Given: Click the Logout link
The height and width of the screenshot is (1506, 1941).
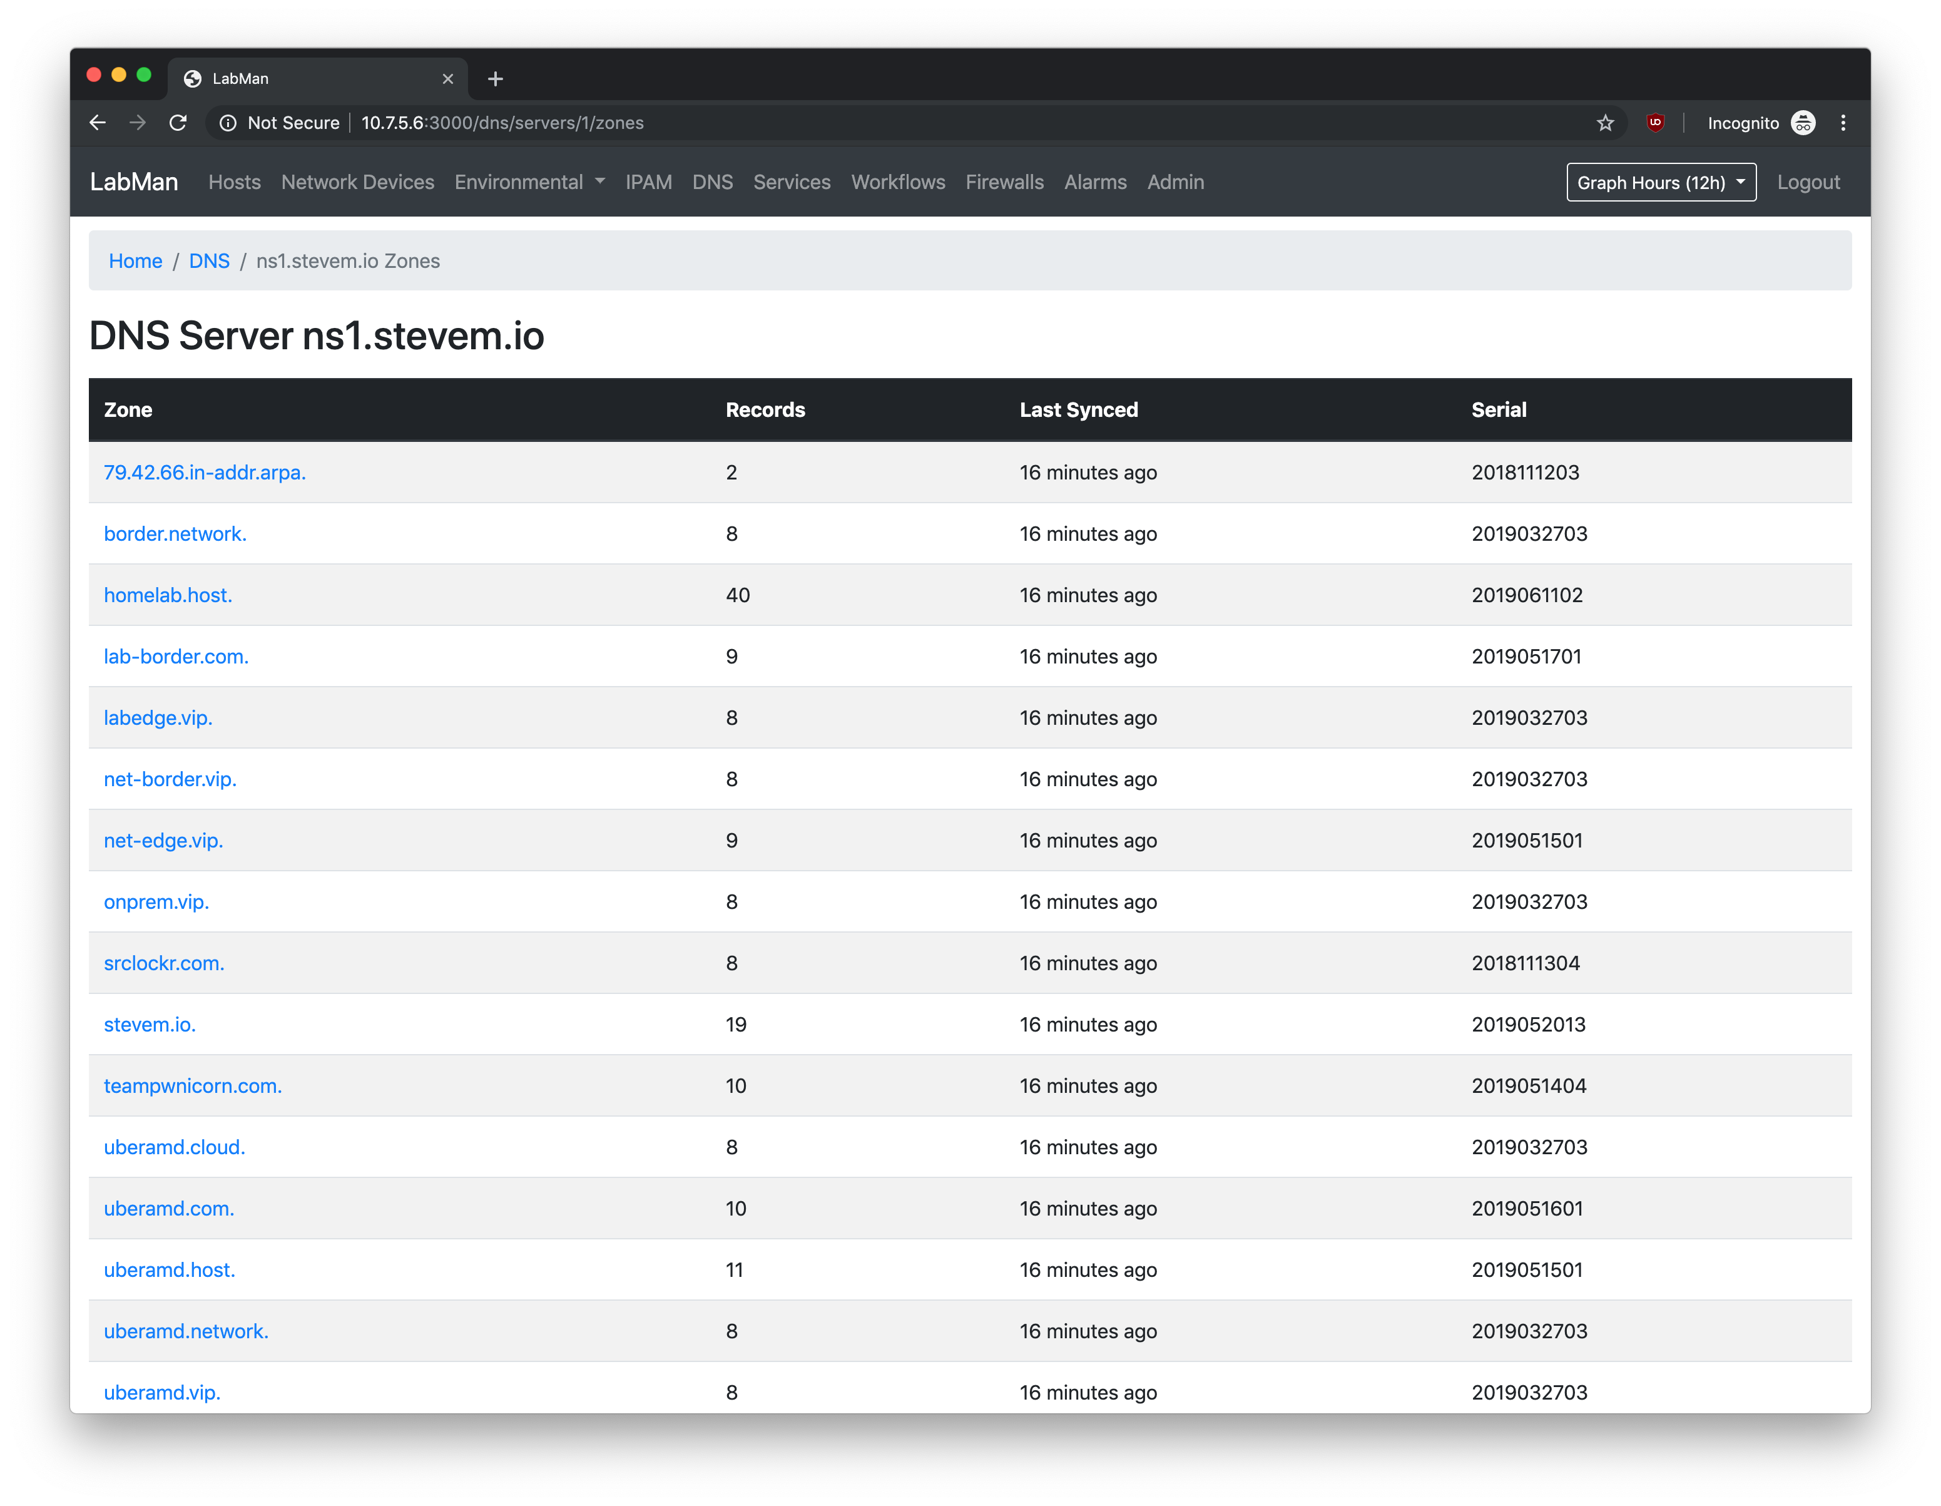Looking at the screenshot, I should tap(1808, 182).
